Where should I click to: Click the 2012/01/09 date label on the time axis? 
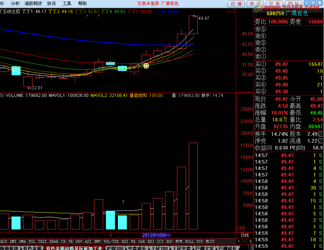(156, 235)
